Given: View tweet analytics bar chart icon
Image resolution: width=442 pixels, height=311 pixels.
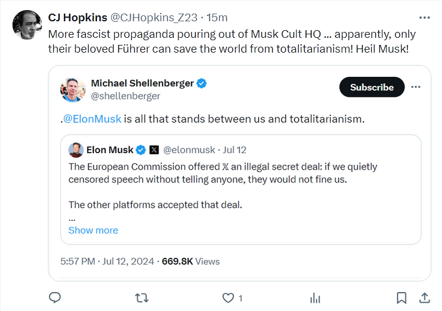Looking at the screenshot, I should click(x=315, y=297).
